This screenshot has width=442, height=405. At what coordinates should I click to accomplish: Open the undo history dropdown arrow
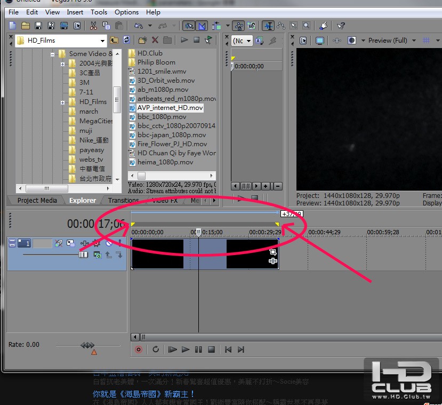[150, 26]
